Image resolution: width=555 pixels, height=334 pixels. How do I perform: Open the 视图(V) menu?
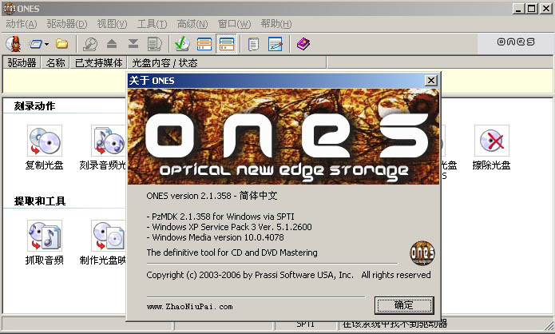[112, 24]
